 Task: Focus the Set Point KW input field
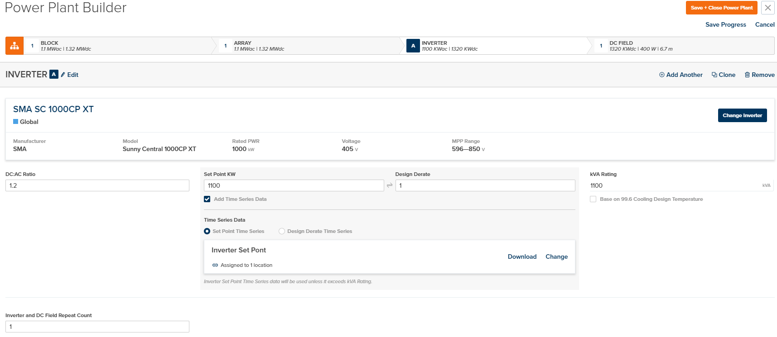[294, 185]
